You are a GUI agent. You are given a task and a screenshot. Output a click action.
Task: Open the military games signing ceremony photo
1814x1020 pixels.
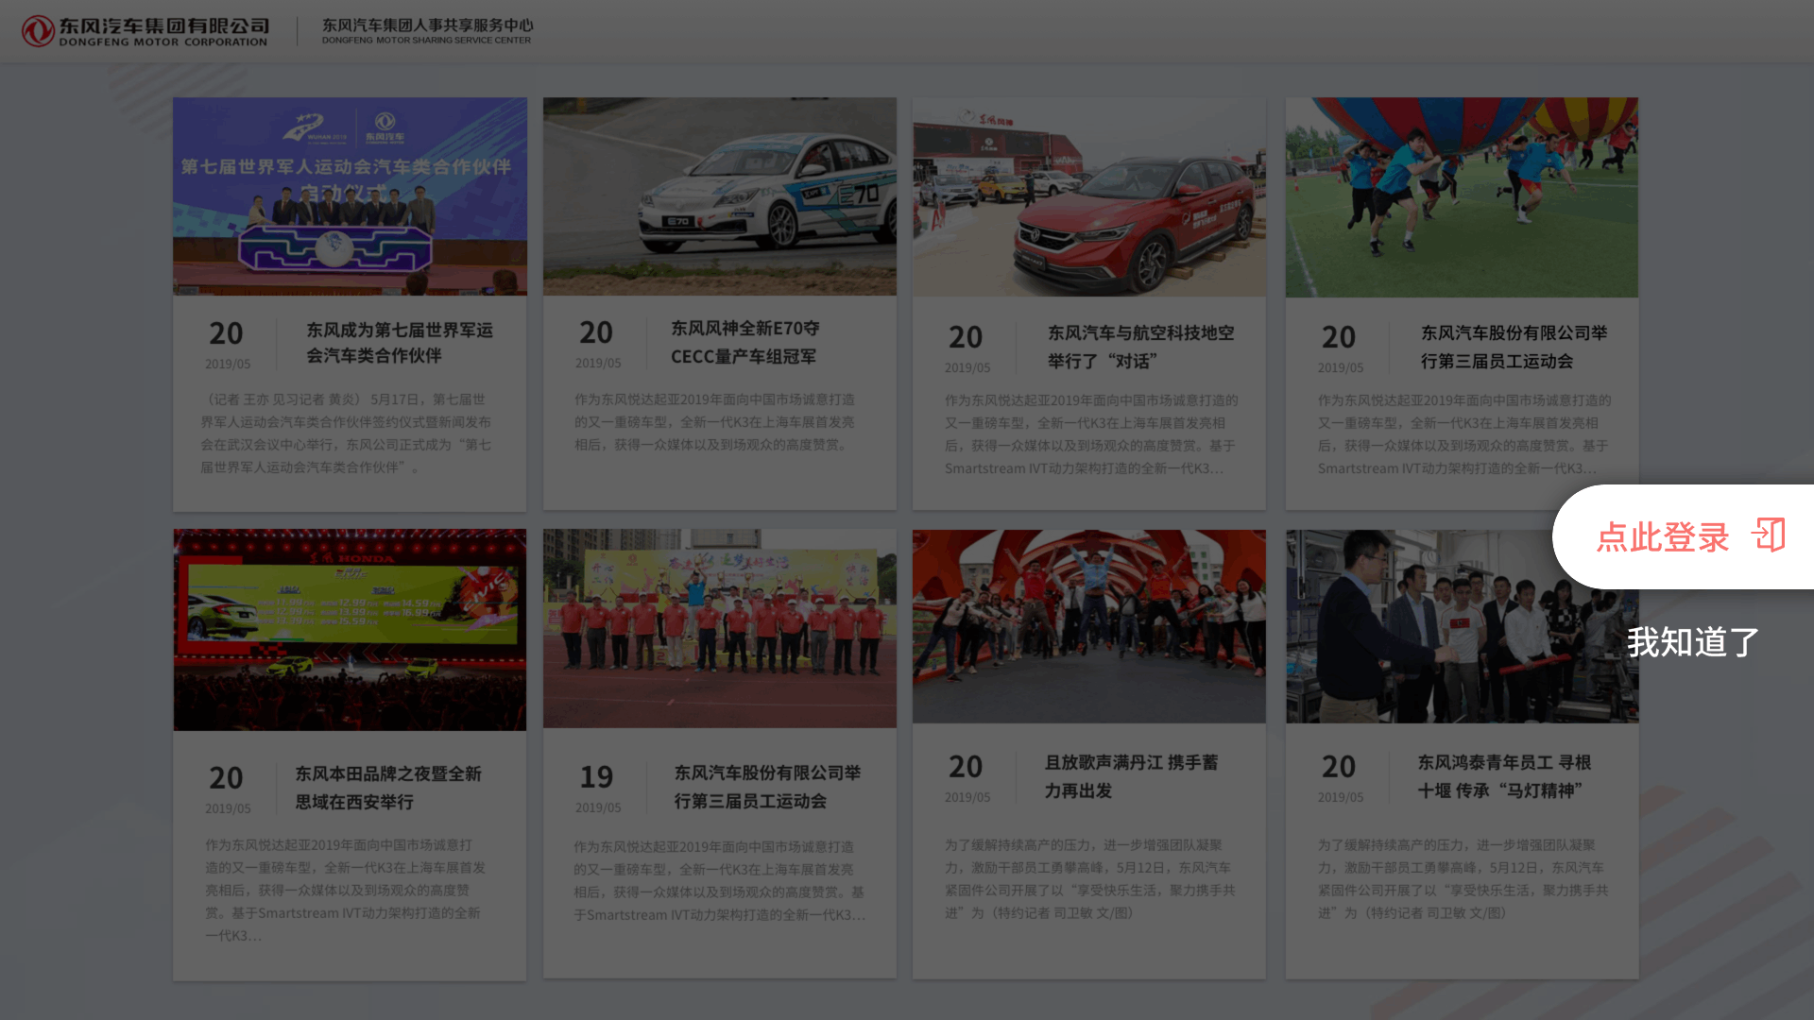click(x=350, y=196)
